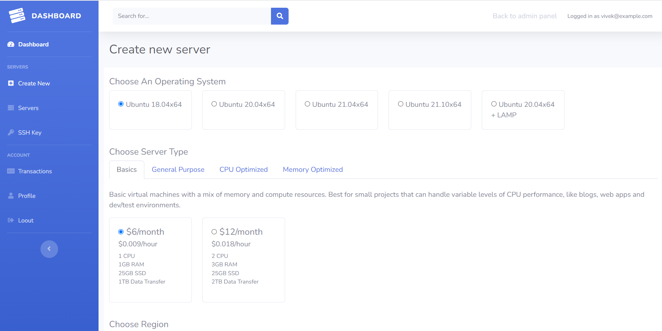The height and width of the screenshot is (331, 662).
Task: Click Back to admin panel link
Action: tap(525, 16)
